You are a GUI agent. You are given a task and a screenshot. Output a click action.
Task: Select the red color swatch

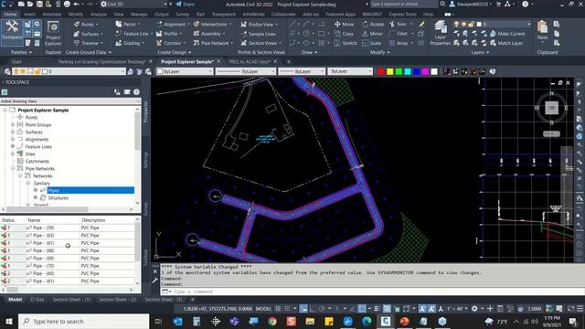[381, 71]
